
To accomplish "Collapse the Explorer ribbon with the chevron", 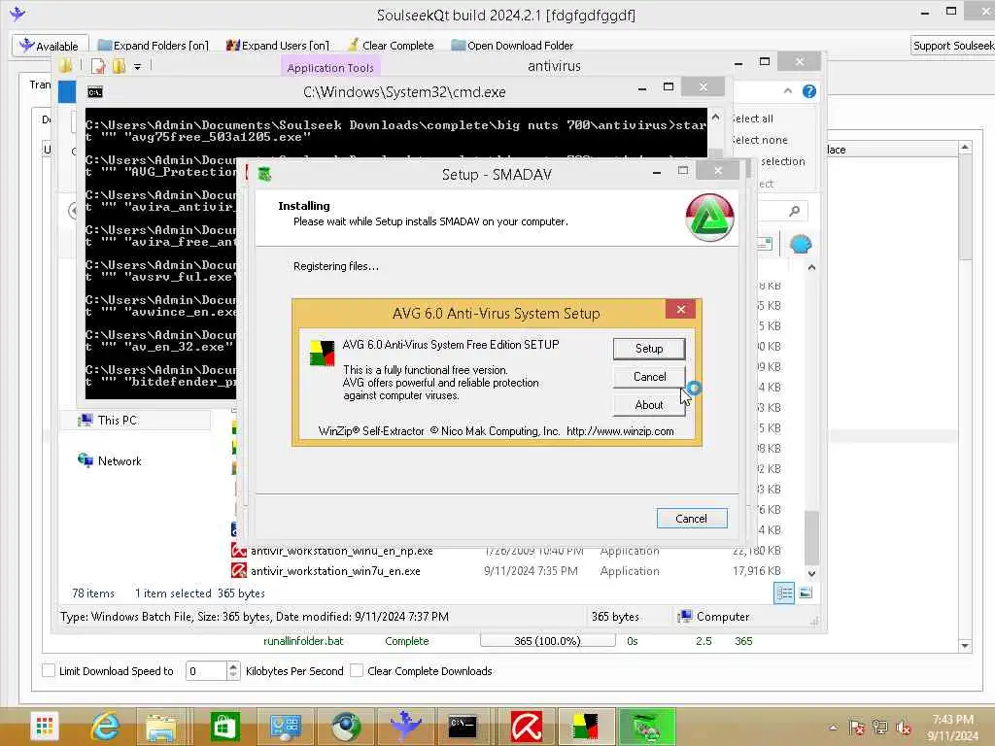I will (x=787, y=91).
